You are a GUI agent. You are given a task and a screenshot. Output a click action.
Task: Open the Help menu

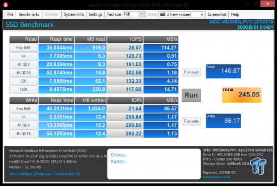click(235, 14)
